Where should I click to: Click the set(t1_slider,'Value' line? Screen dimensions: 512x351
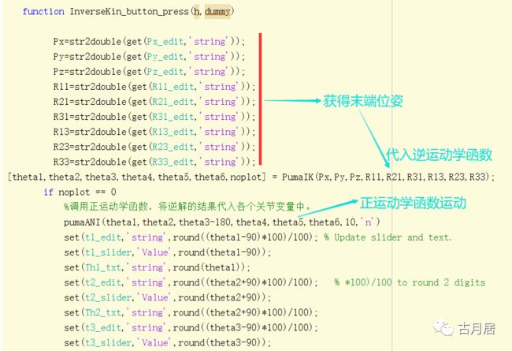(168, 252)
